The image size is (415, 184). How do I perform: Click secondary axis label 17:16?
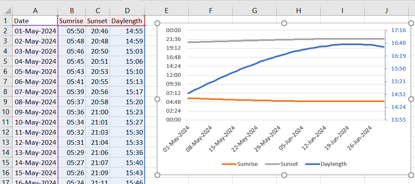(399, 30)
